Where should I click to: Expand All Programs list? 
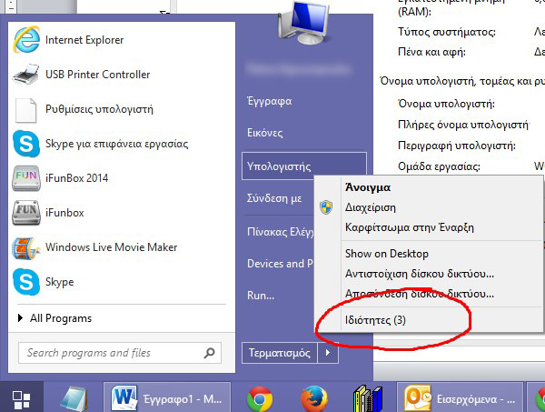tap(60, 318)
